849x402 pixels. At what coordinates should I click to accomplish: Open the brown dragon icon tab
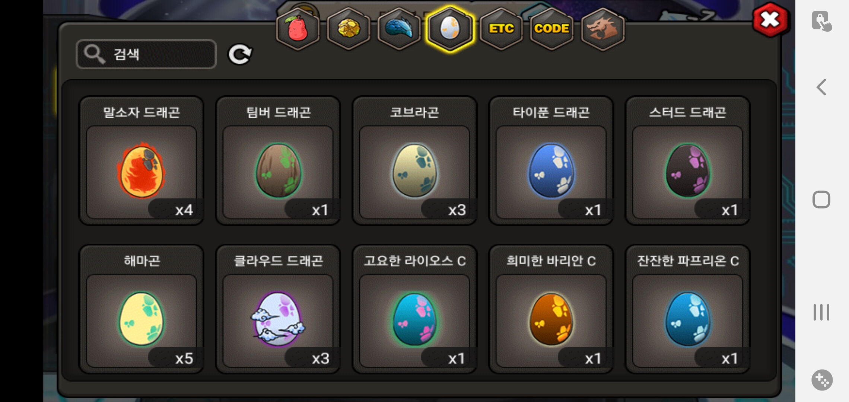602,29
